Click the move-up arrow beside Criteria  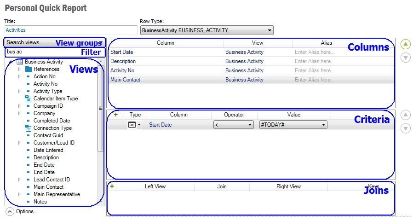405,115
